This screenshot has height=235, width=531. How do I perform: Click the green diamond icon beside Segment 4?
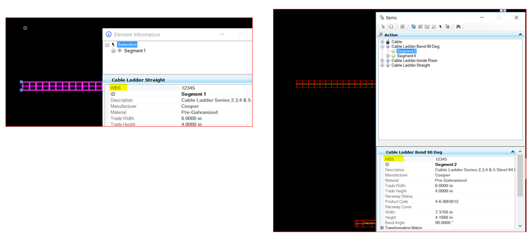[393, 56]
